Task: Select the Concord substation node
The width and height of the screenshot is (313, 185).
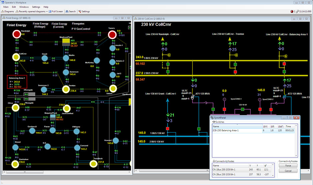Action: (77, 148)
